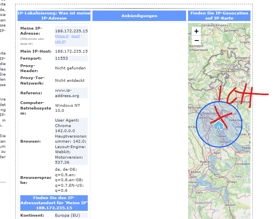Click 'Finden Sie IP-Geoocation auf IP-Karte' header
The image size is (277, 219).
click(x=219, y=16)
